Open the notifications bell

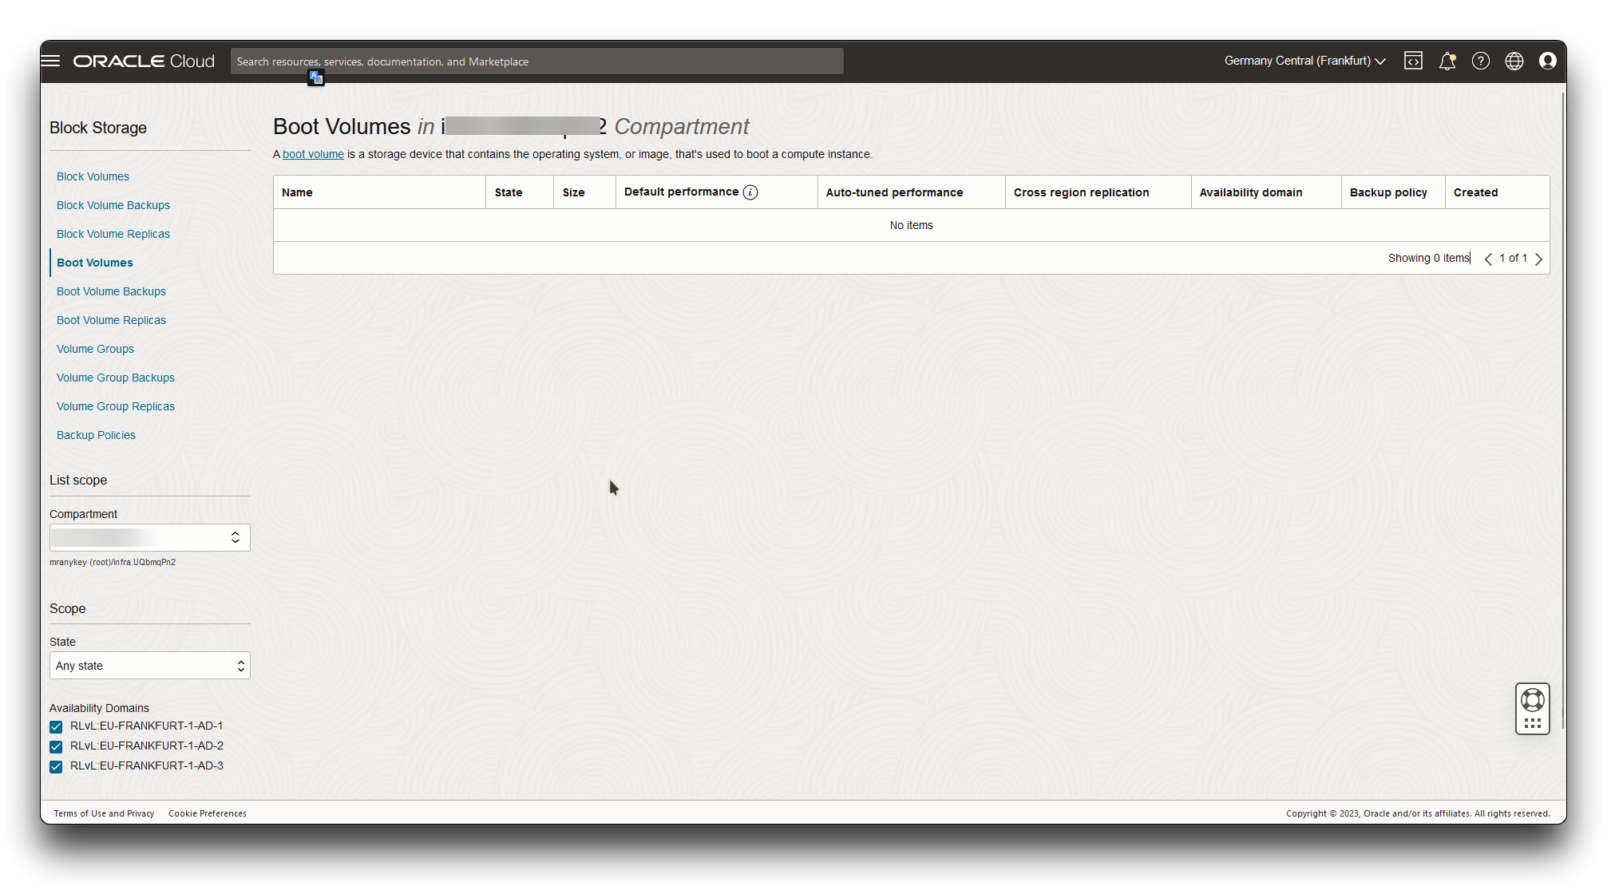click(1447, 61)
